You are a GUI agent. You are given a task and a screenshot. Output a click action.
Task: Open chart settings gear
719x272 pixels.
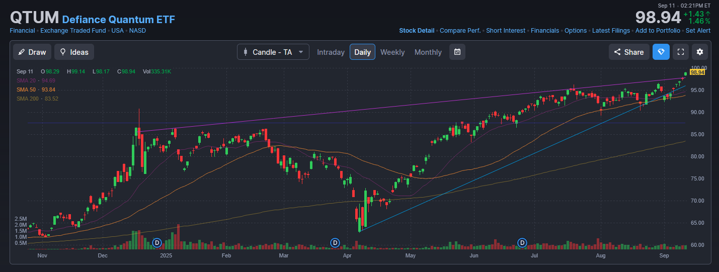700,52
